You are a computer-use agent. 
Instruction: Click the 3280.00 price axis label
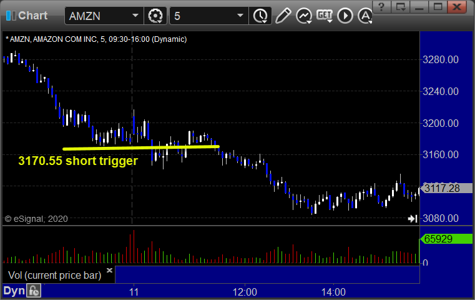(440, 59)
